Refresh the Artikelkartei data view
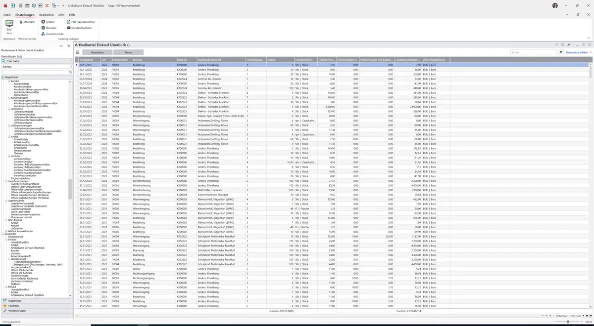This screenshot has height=326, width=594. coord(563,44)
